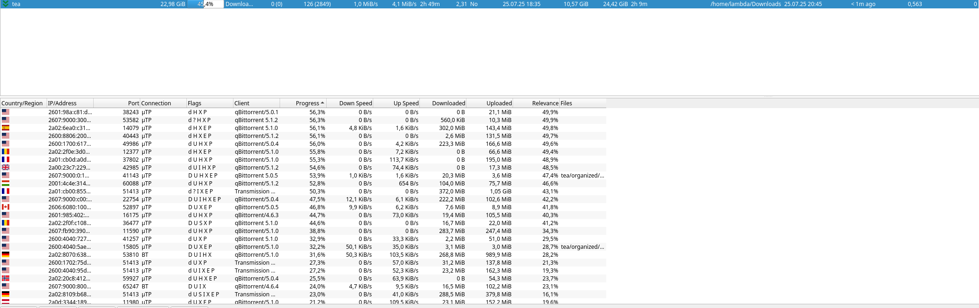The image size is (979, 308).
Task: Sort peers by the Port column header
Action: (116, 103)
